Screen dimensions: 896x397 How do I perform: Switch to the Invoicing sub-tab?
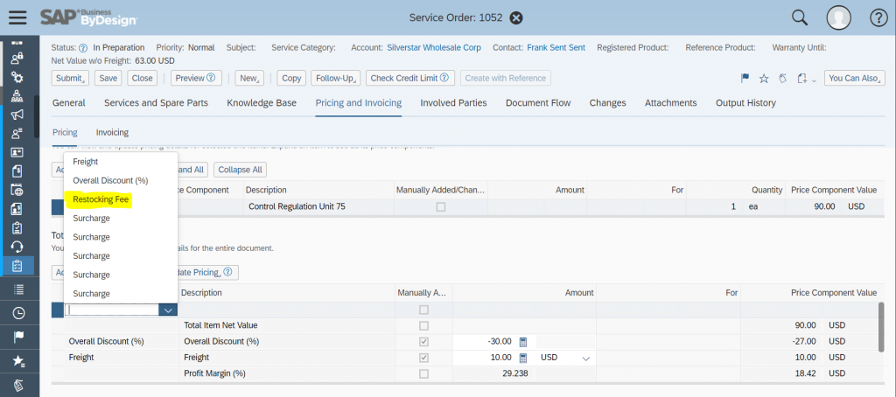(x=112, y=133)
